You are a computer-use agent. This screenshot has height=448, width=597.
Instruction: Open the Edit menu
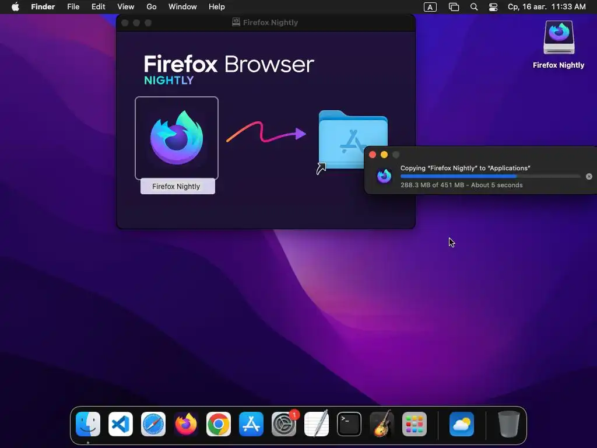(98, 7)
